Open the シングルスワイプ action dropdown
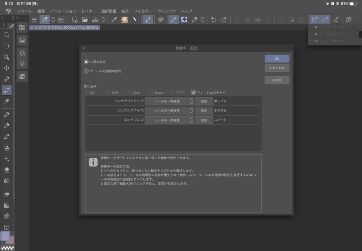 coord(169,111)
